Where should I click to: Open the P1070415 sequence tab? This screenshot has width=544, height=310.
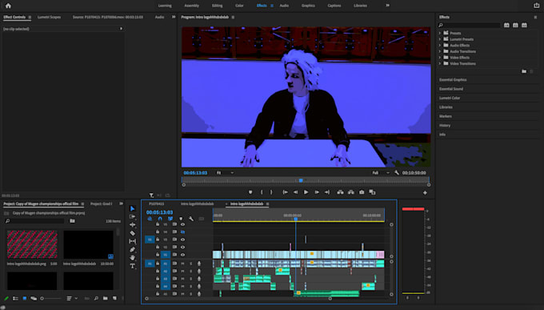tap(157, 204)
